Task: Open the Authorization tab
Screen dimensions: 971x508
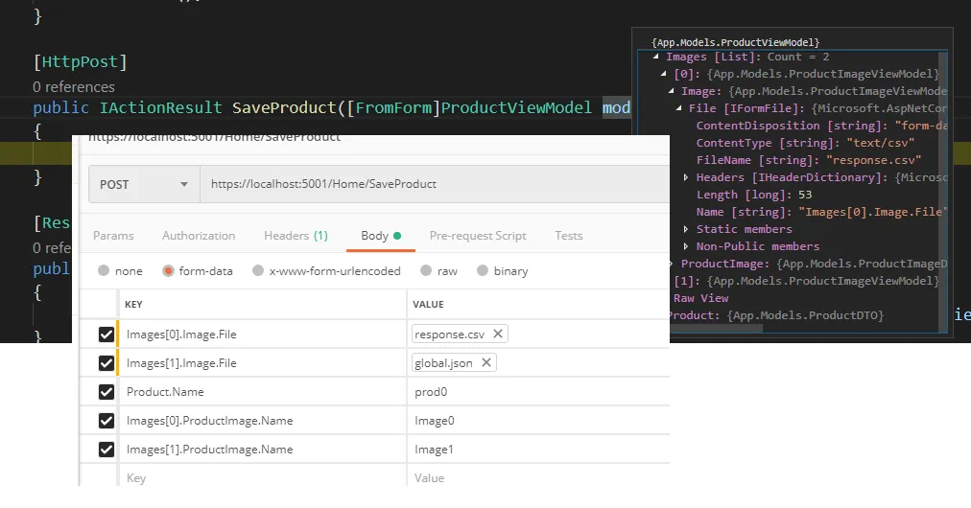Action: coord(199,236)
